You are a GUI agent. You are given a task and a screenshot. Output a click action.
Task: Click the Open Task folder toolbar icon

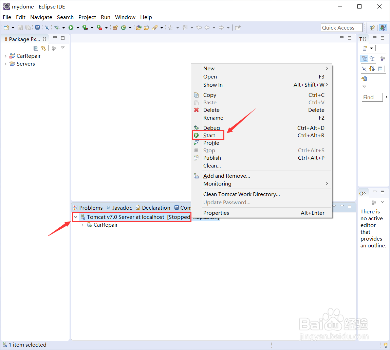(x=147, y=28)
